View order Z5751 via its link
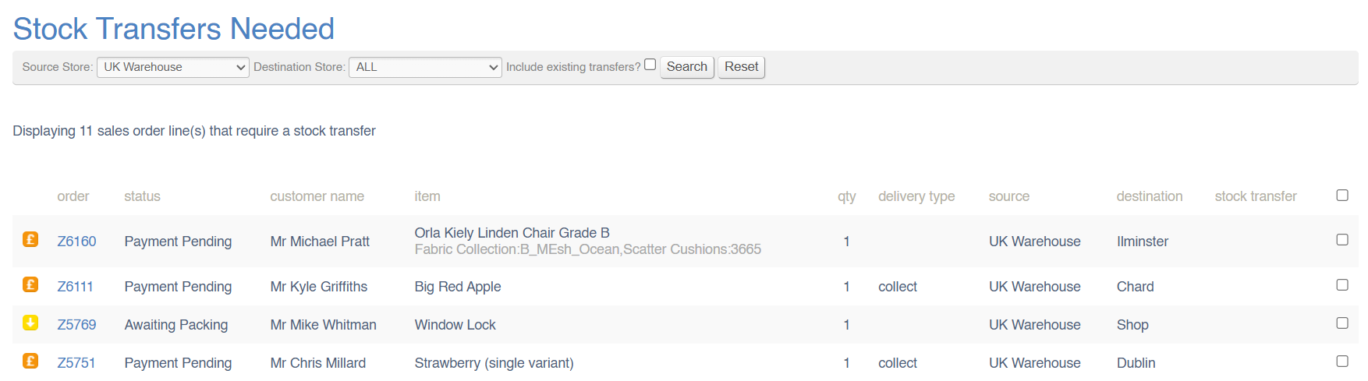This screenshot has width=1368, height=381. pyautogui.click(x=76, y=363)
